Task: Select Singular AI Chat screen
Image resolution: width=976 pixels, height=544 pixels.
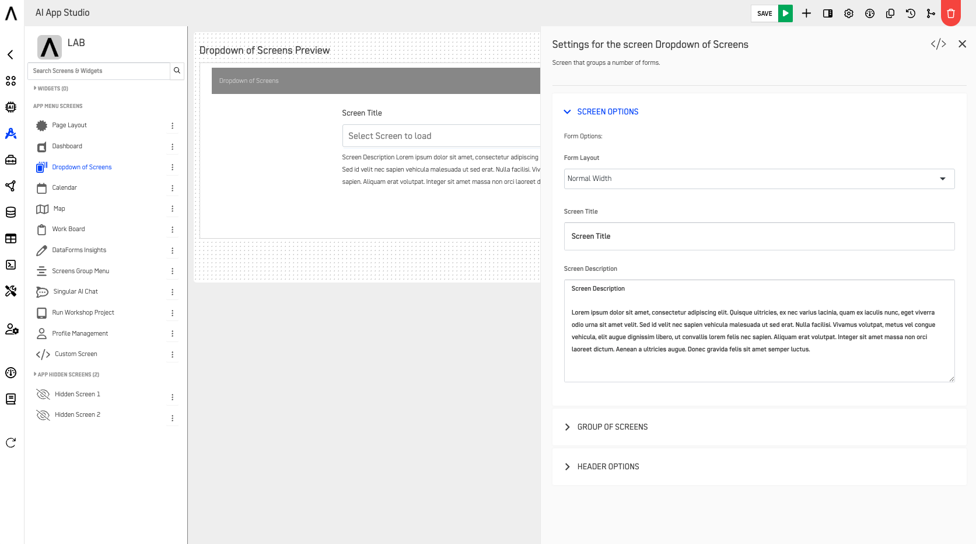Action: click(75, 292)
